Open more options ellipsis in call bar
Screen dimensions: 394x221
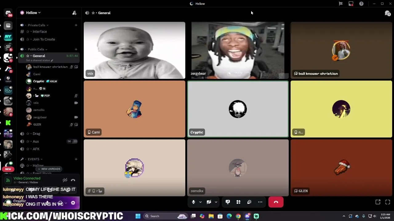pyautogui.click(x=260, y=202)
